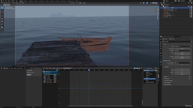Select the Z Location channel
This screenshot has width=193, height=108.
[x=48, y=78]
